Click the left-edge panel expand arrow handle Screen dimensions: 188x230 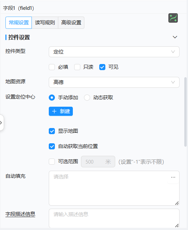tap(1, 123)
